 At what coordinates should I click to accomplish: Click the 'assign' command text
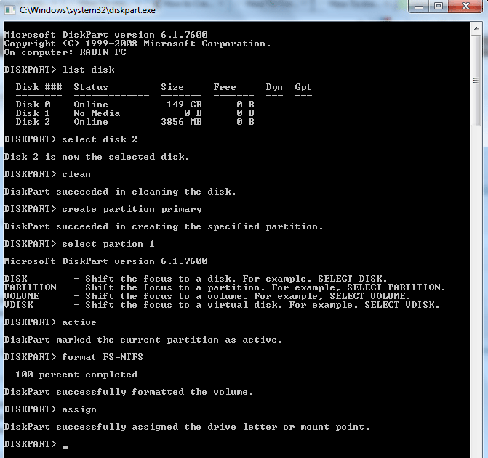click(79, 409)
